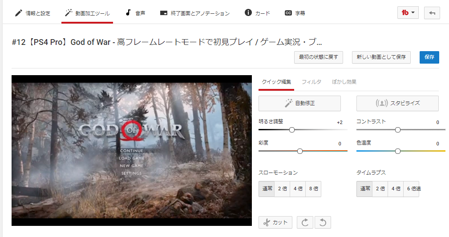Click the pencil icon on 情報と設定
This screenshot has height=237, width=449.
(18, 13)
